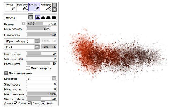The image size is (170, 108).
Task: Toggle pressure Цвет checkbox
Action: coord(43,103)
